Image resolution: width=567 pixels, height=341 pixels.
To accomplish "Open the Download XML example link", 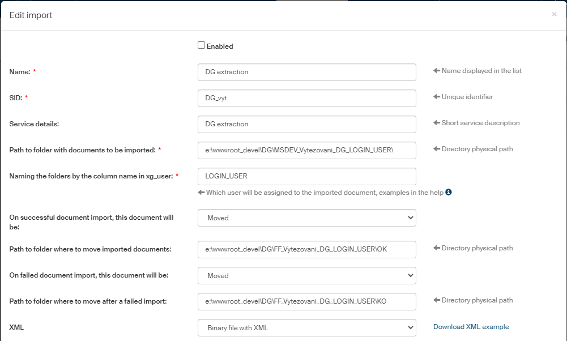I will point(471,327).
